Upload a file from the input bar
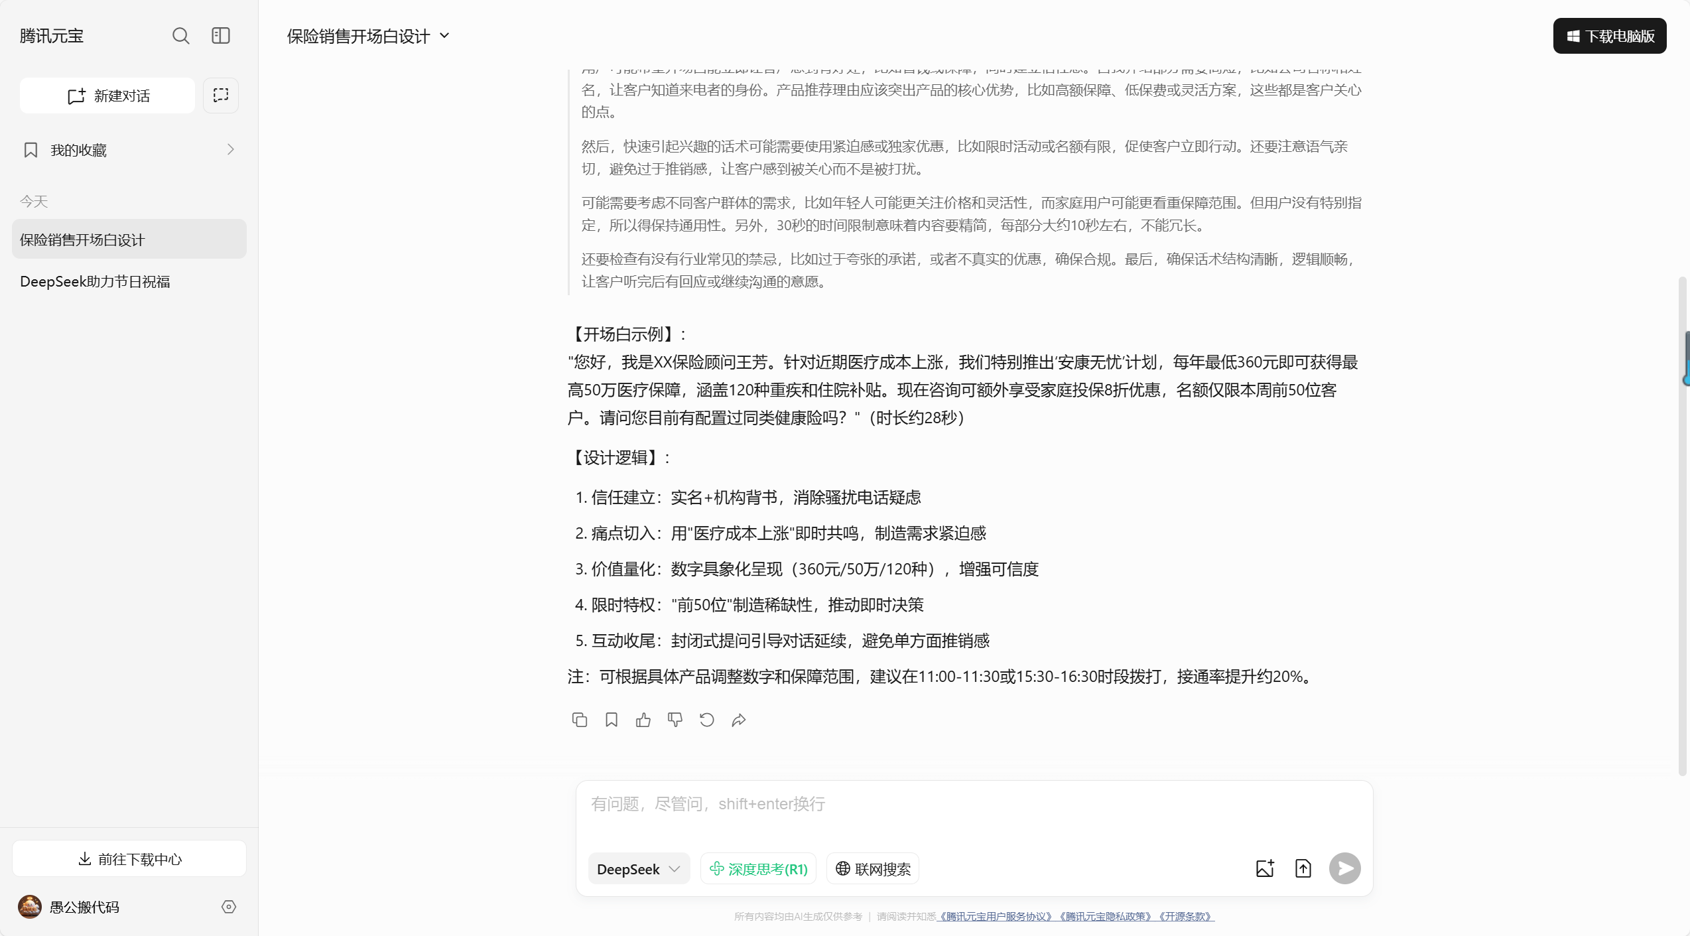 (x=1303, y=868)
